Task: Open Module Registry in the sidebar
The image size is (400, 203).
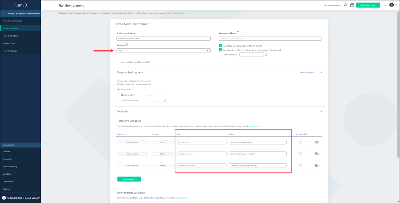Action: 10,166
